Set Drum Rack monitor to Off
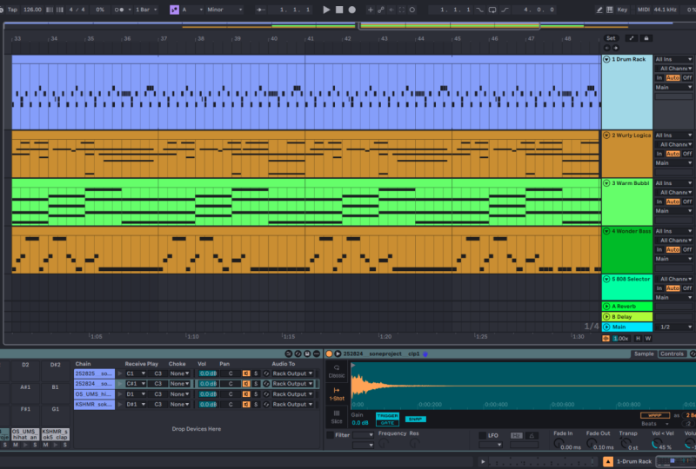 (x=687, y=78)
